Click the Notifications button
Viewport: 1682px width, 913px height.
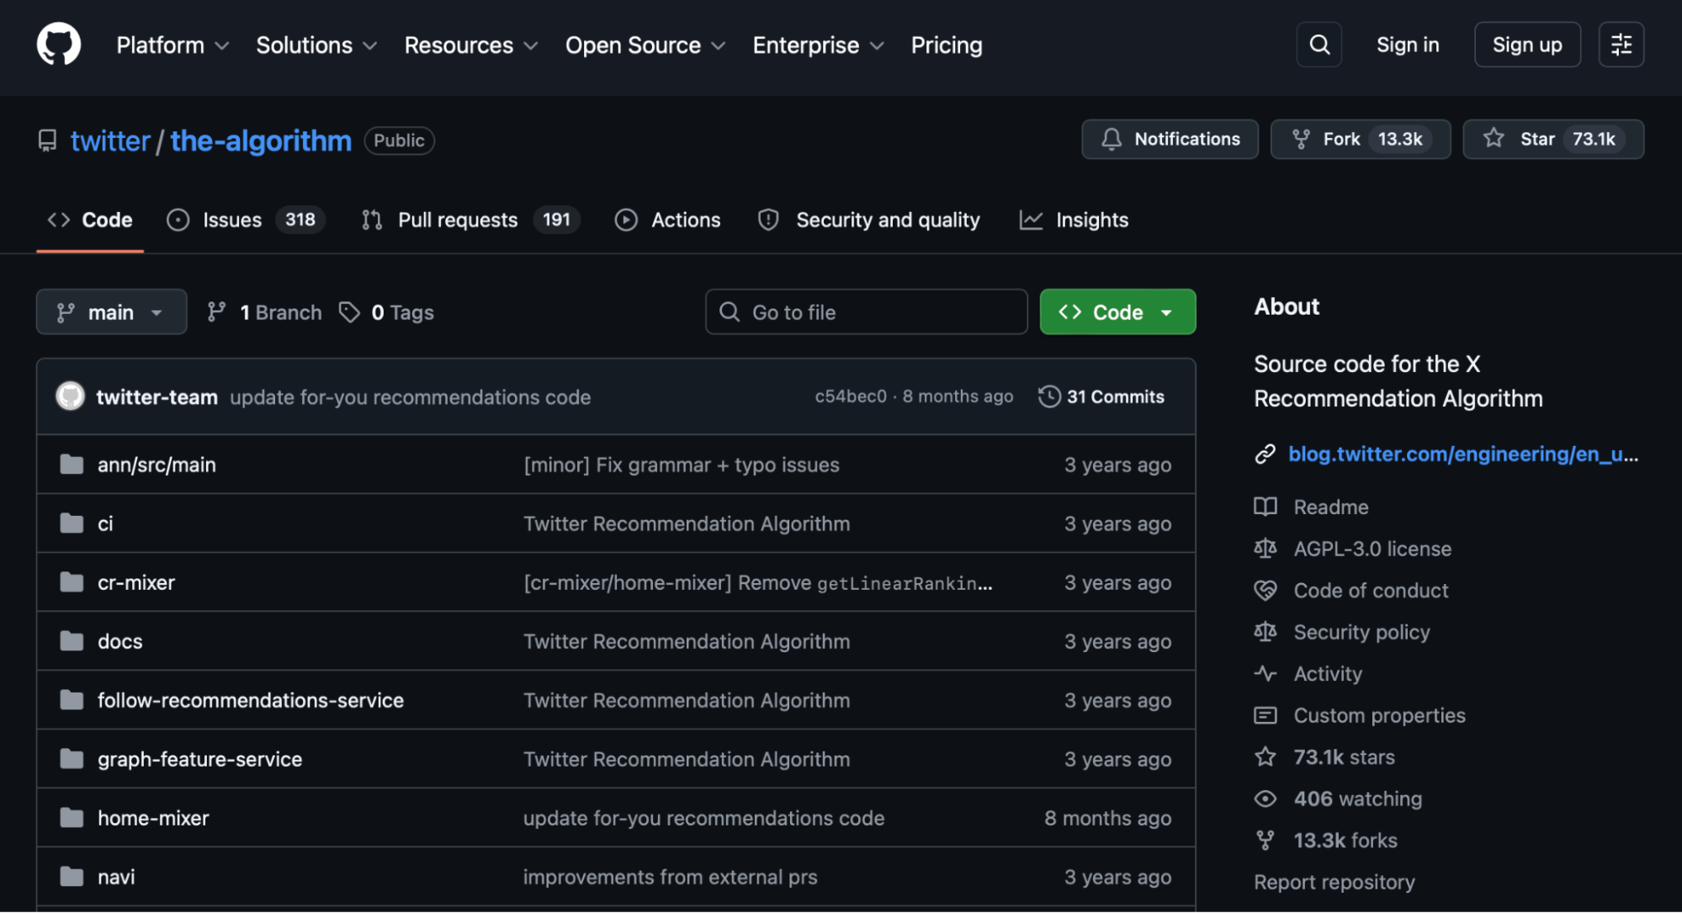1170,139
